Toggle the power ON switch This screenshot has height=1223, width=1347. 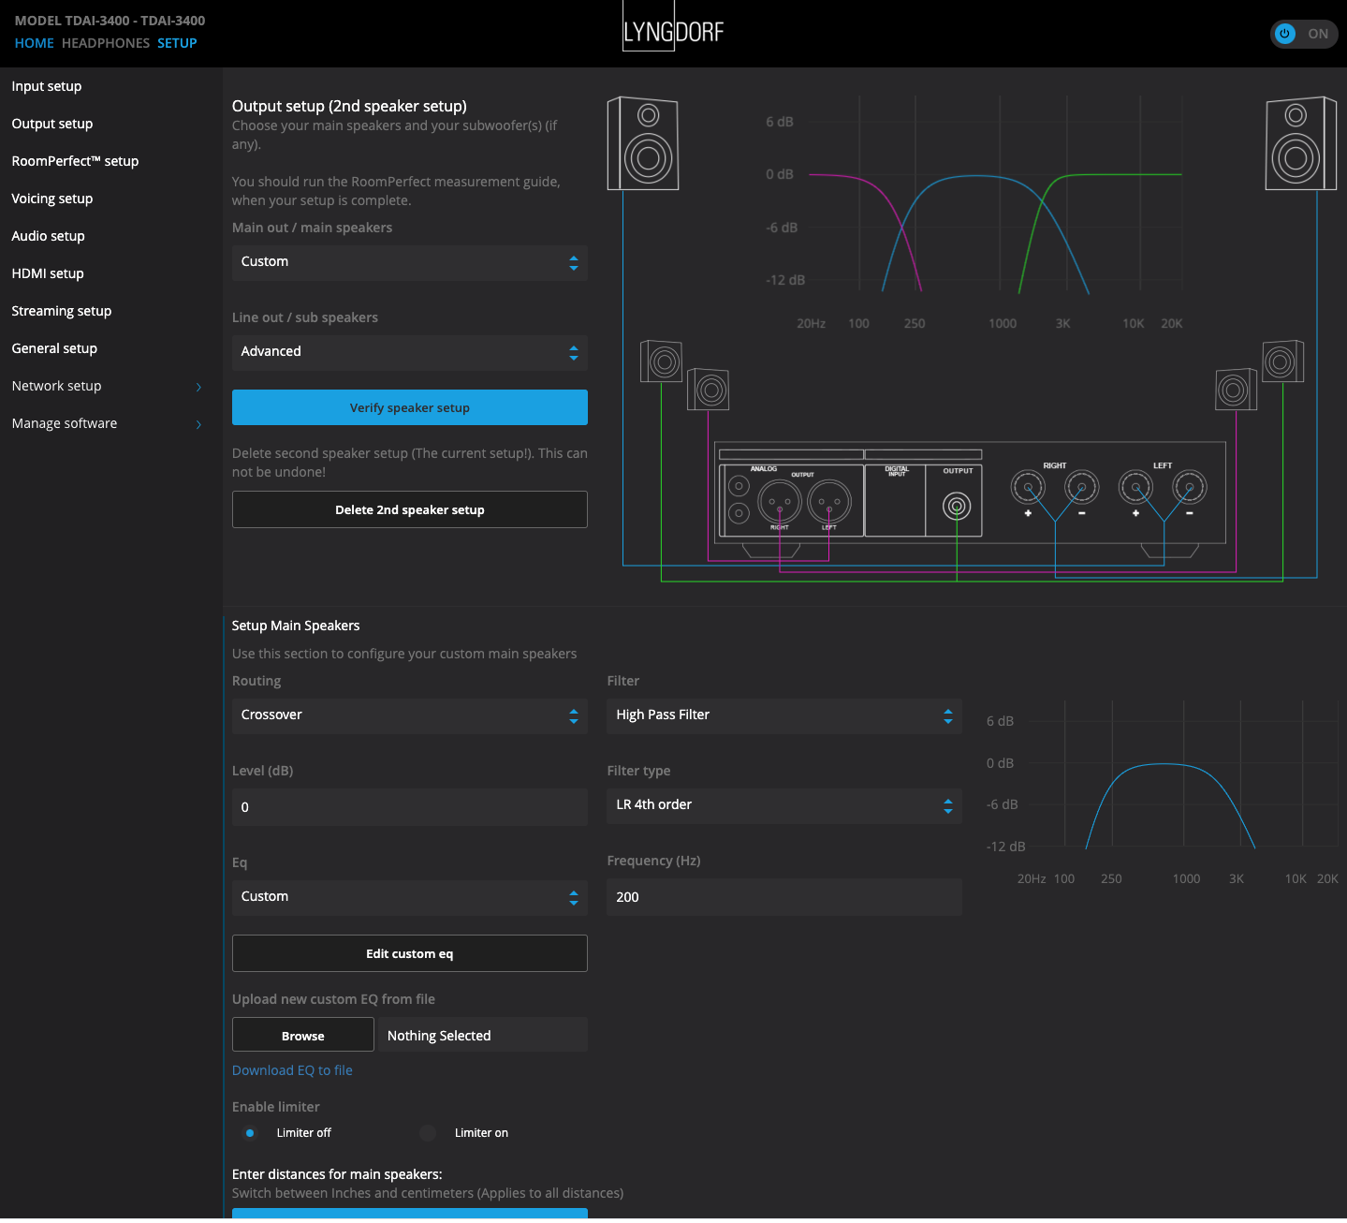click(x=1303, y=34)
